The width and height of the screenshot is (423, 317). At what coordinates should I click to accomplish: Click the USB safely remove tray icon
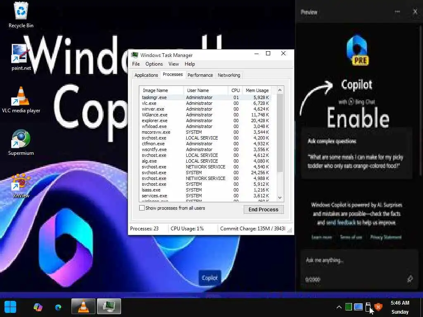click(x=368, y=307)
